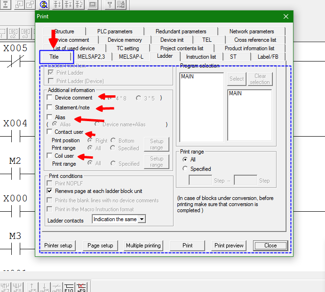Image resolution: width=325 pixels, height=292 pixels.
Task: Close the Print dialog with the X
Action: (x=286, y=16)
